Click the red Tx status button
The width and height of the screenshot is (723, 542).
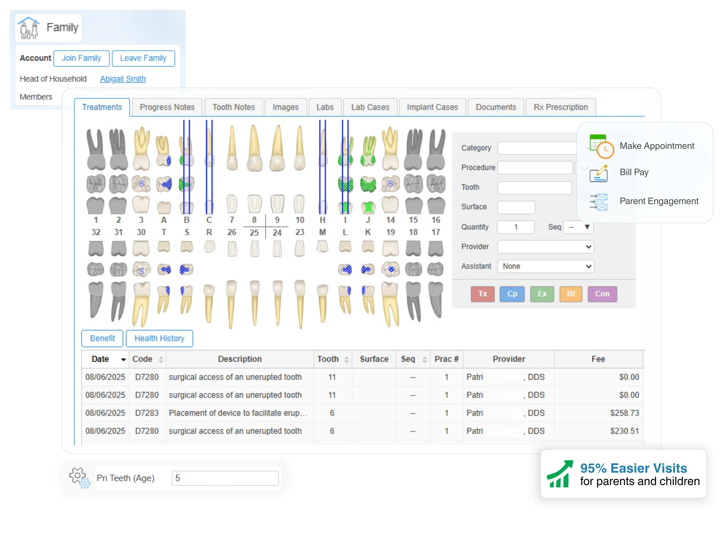pos(482,294)
